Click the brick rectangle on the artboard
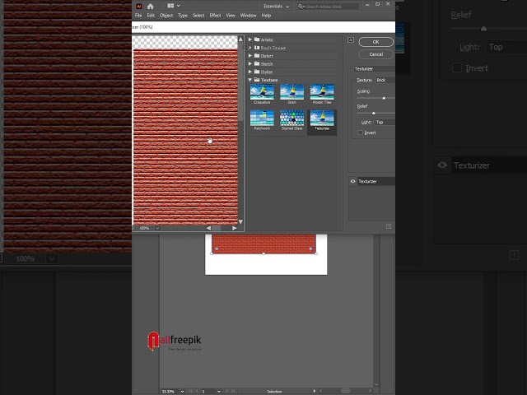The height and width of the screenshot is (395, 527). [263, 244]
